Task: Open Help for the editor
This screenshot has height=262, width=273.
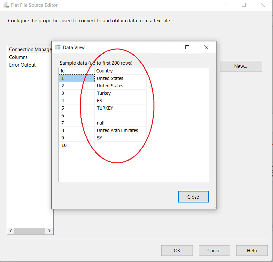Action: click(252, 251)
